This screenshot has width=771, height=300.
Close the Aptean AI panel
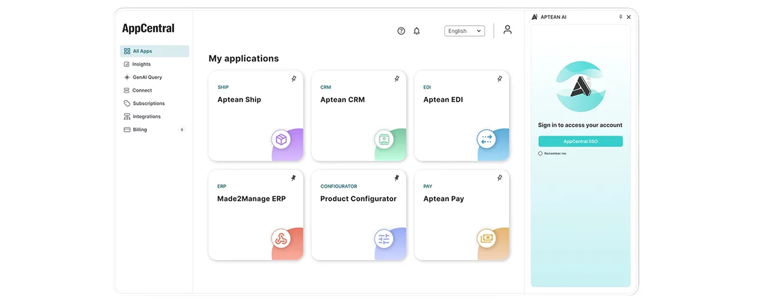point(629,17)
